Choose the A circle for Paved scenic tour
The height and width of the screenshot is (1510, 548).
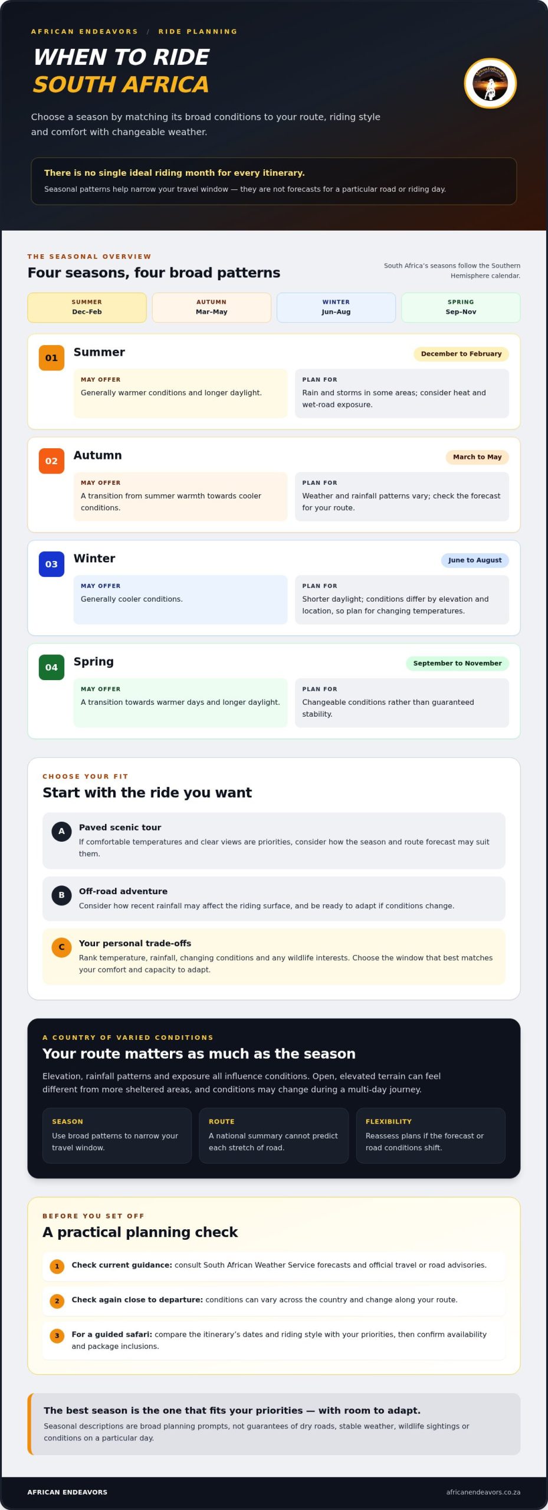pyautogui.click(x=61, y=831)
